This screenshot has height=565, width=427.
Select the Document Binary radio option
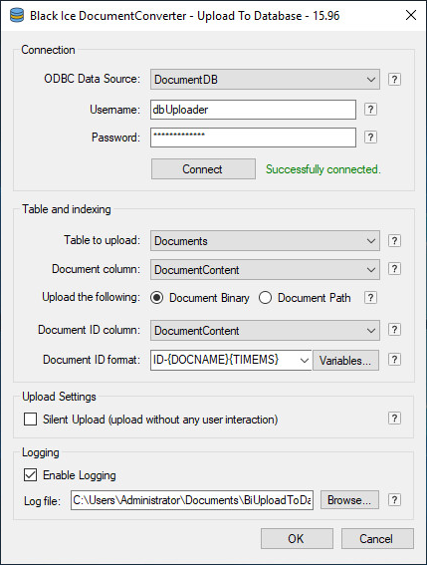(x=156, y=298)
